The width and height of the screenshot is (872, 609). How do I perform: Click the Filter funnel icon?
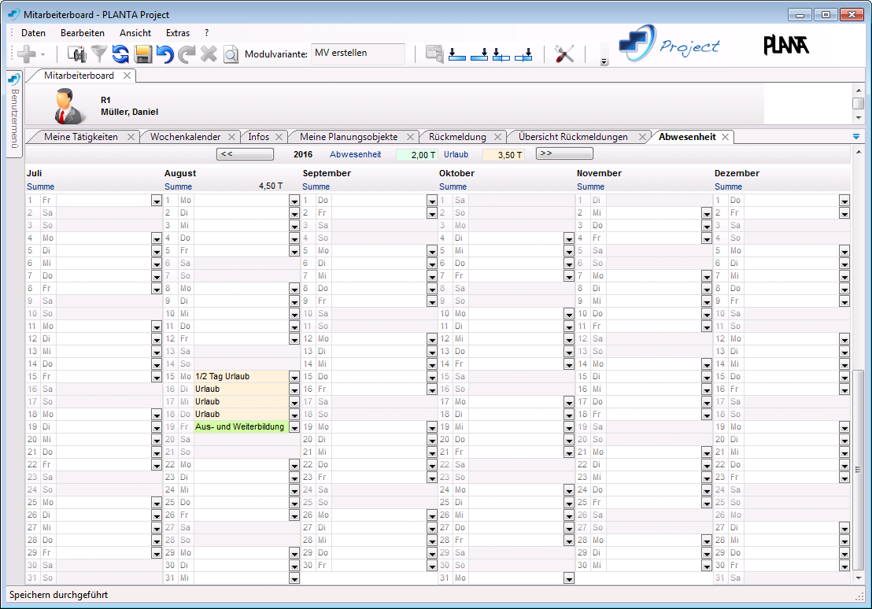click(99, 54)
